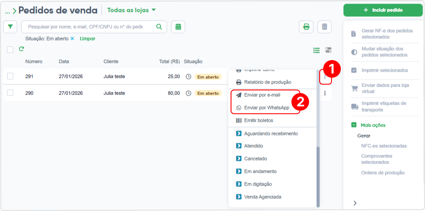Expand the sidebar bottom chevron arrow
425x211 pixels.
[355, 203]
